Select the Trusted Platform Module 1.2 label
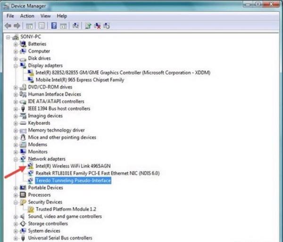The image size is (283, 242). point(66,209)
